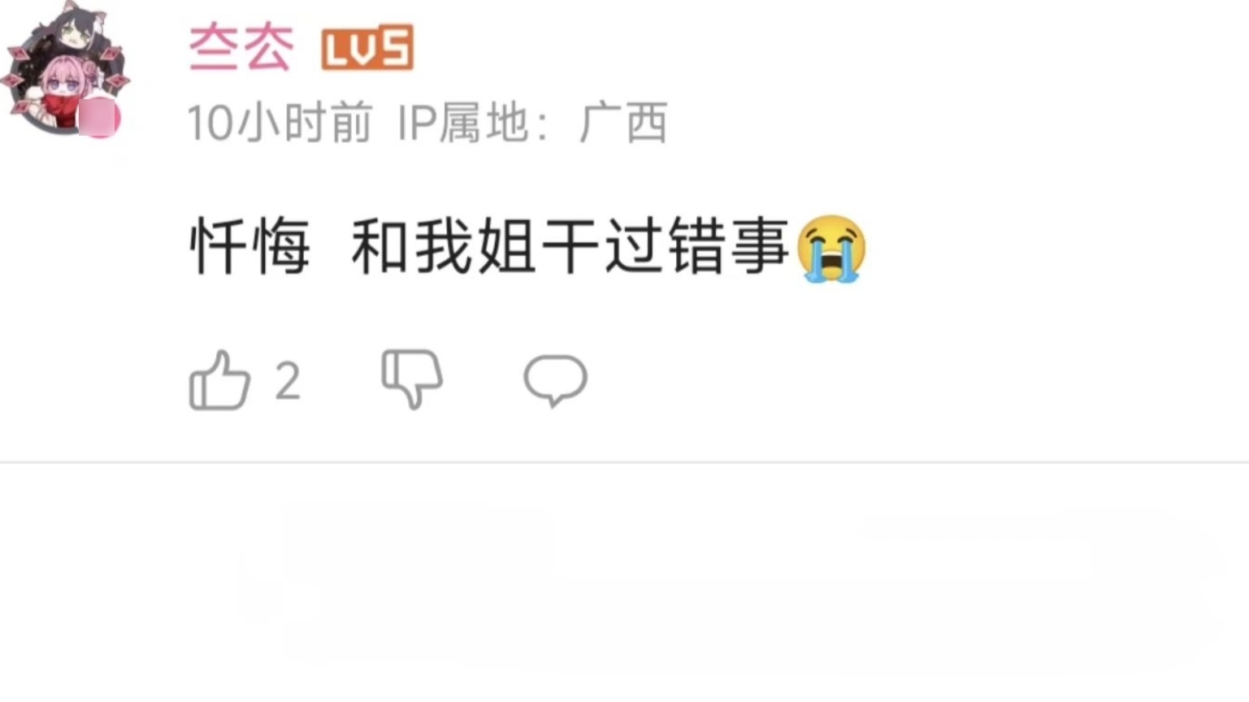
Task: Click the like count number 2
Action: [x=288, y=381]
